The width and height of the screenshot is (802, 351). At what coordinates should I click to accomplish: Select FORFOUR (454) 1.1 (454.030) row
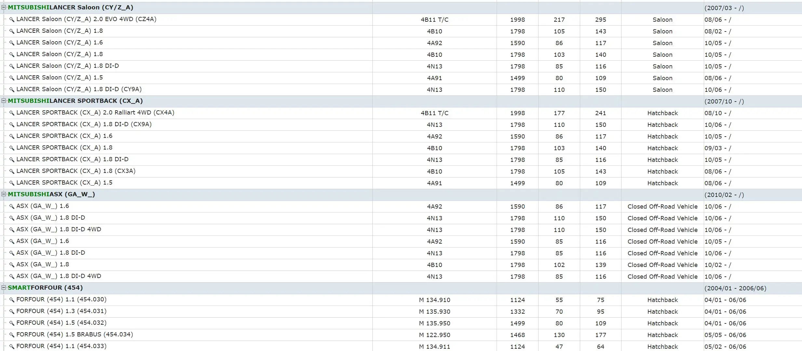coord(401,300)
